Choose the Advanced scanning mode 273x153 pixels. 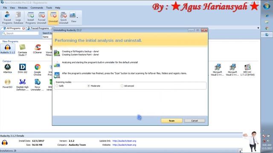(122, 86)
